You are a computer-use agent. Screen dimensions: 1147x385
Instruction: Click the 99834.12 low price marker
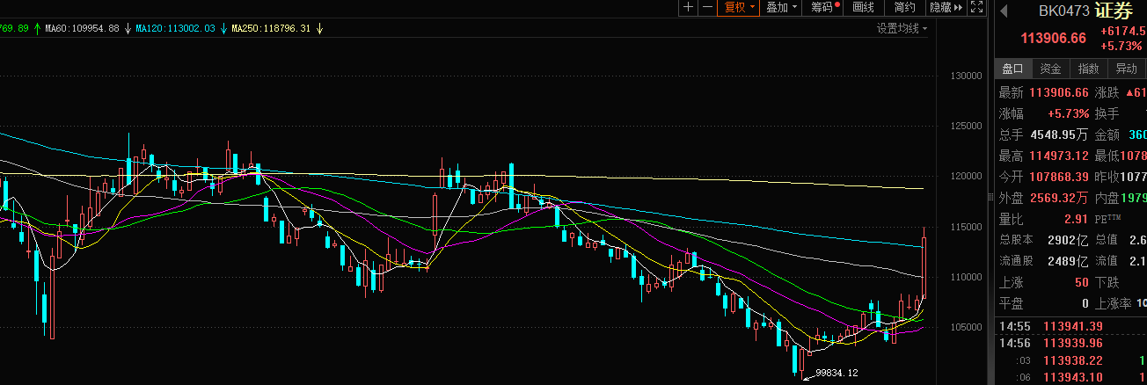tap(836, 373)
